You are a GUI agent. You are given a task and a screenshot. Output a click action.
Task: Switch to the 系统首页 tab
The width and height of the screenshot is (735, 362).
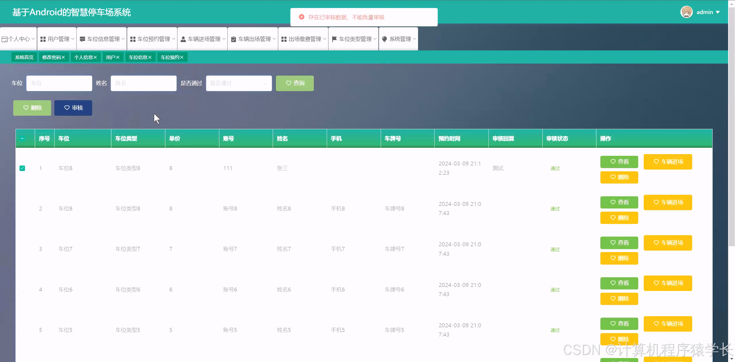tap(24, 57)
